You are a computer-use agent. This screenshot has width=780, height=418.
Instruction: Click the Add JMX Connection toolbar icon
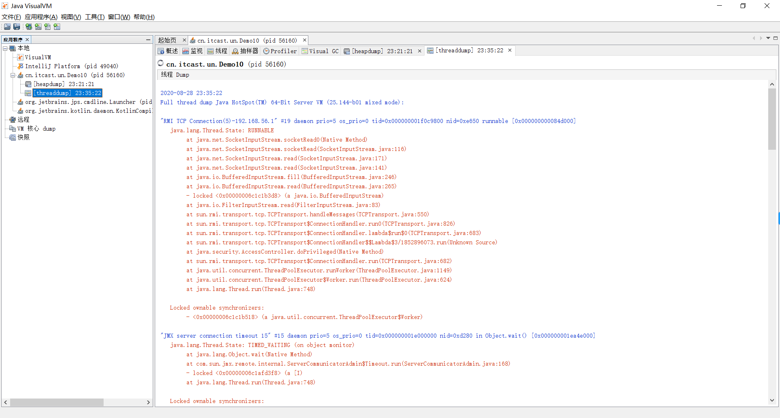pyautogui.click(x=38, y=27)
